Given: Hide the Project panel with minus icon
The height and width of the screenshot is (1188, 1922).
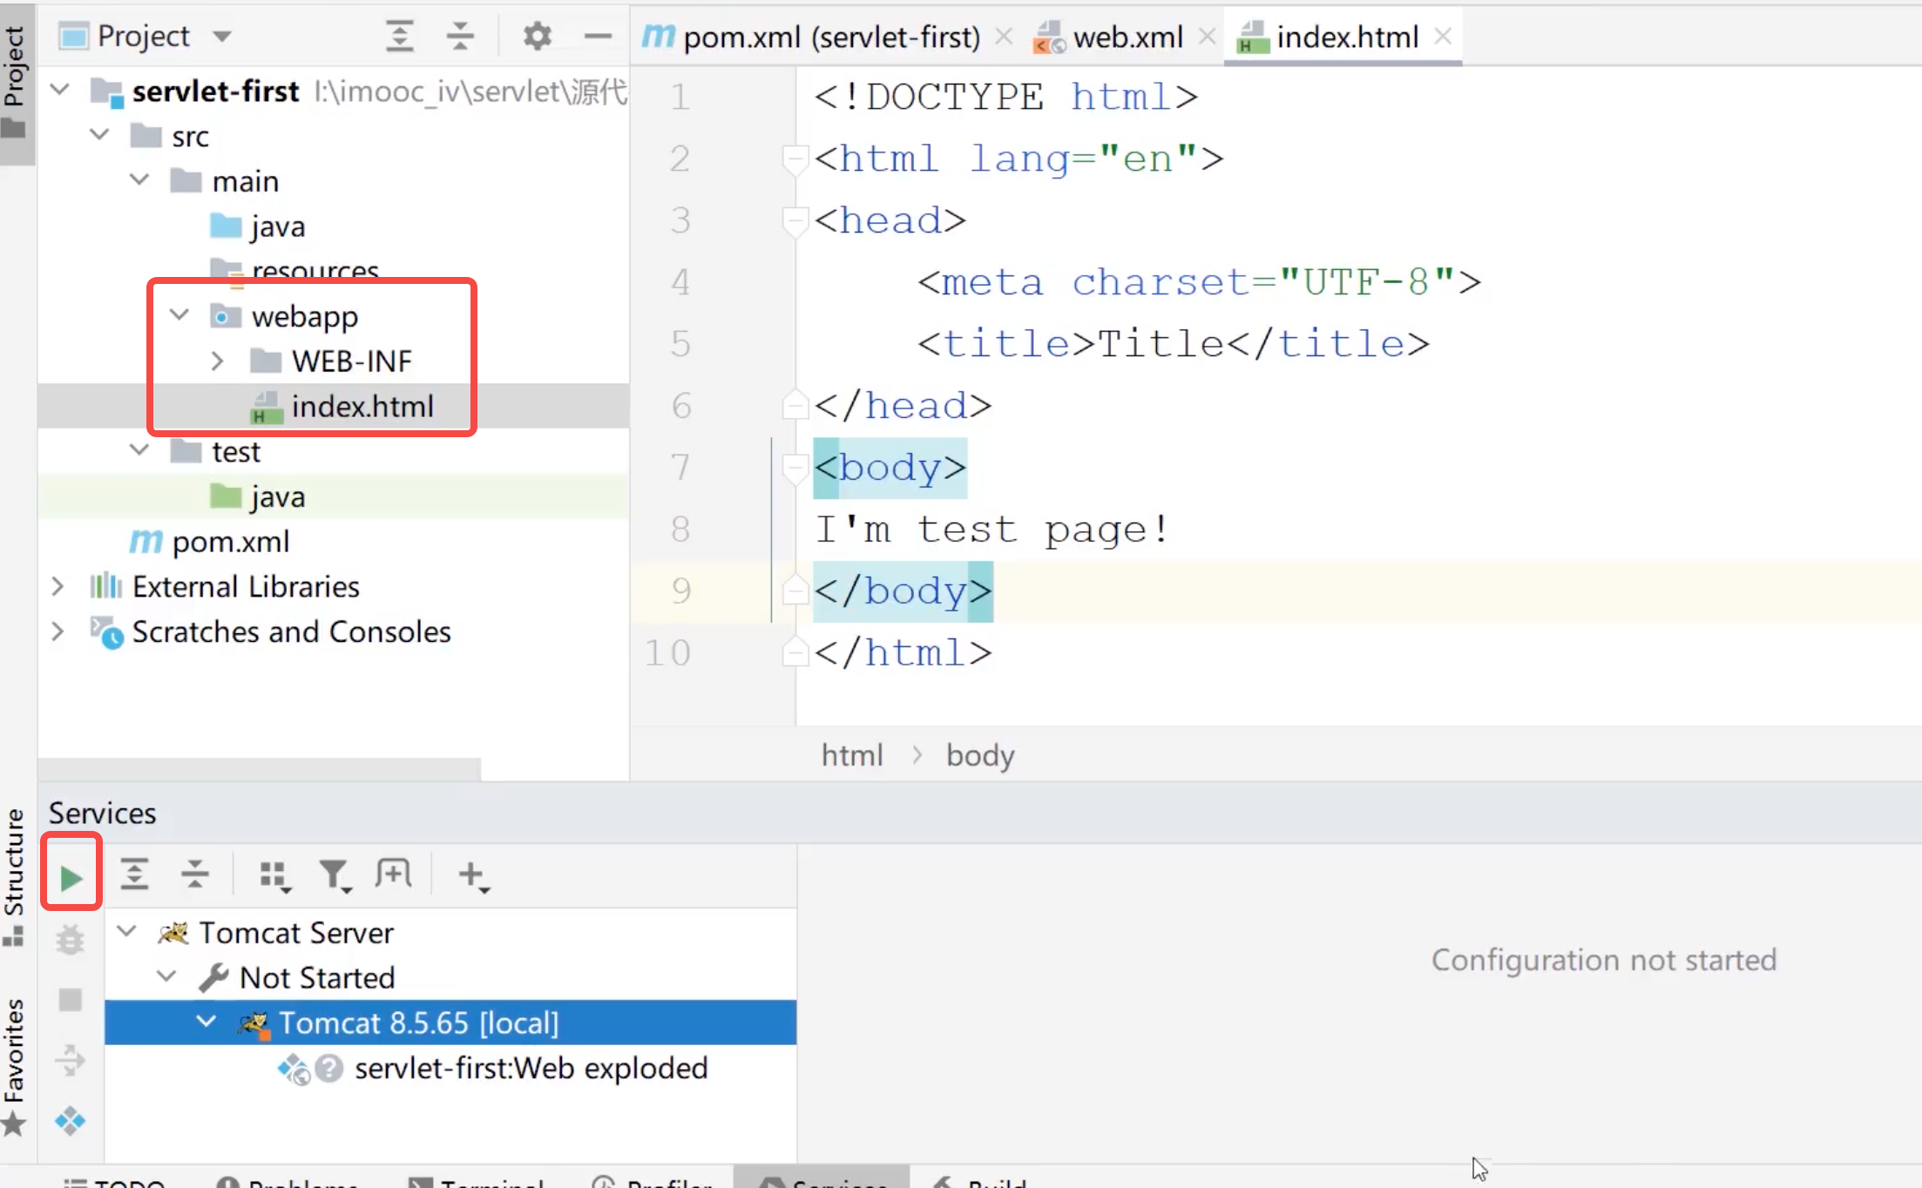Looking at the screenshot, I should click(598, 37).
